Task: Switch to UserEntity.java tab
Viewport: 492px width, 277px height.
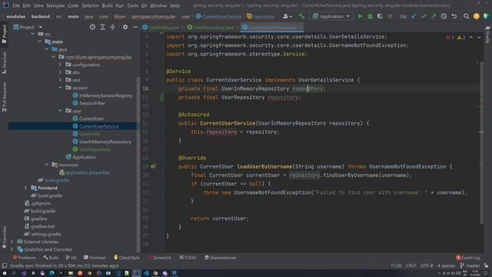Action: (x=164, y=28)
